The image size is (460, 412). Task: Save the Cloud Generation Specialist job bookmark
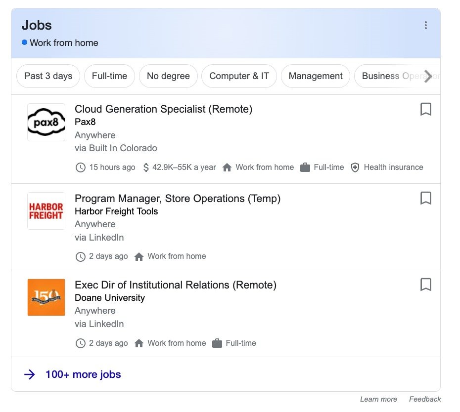coord(426,109)
